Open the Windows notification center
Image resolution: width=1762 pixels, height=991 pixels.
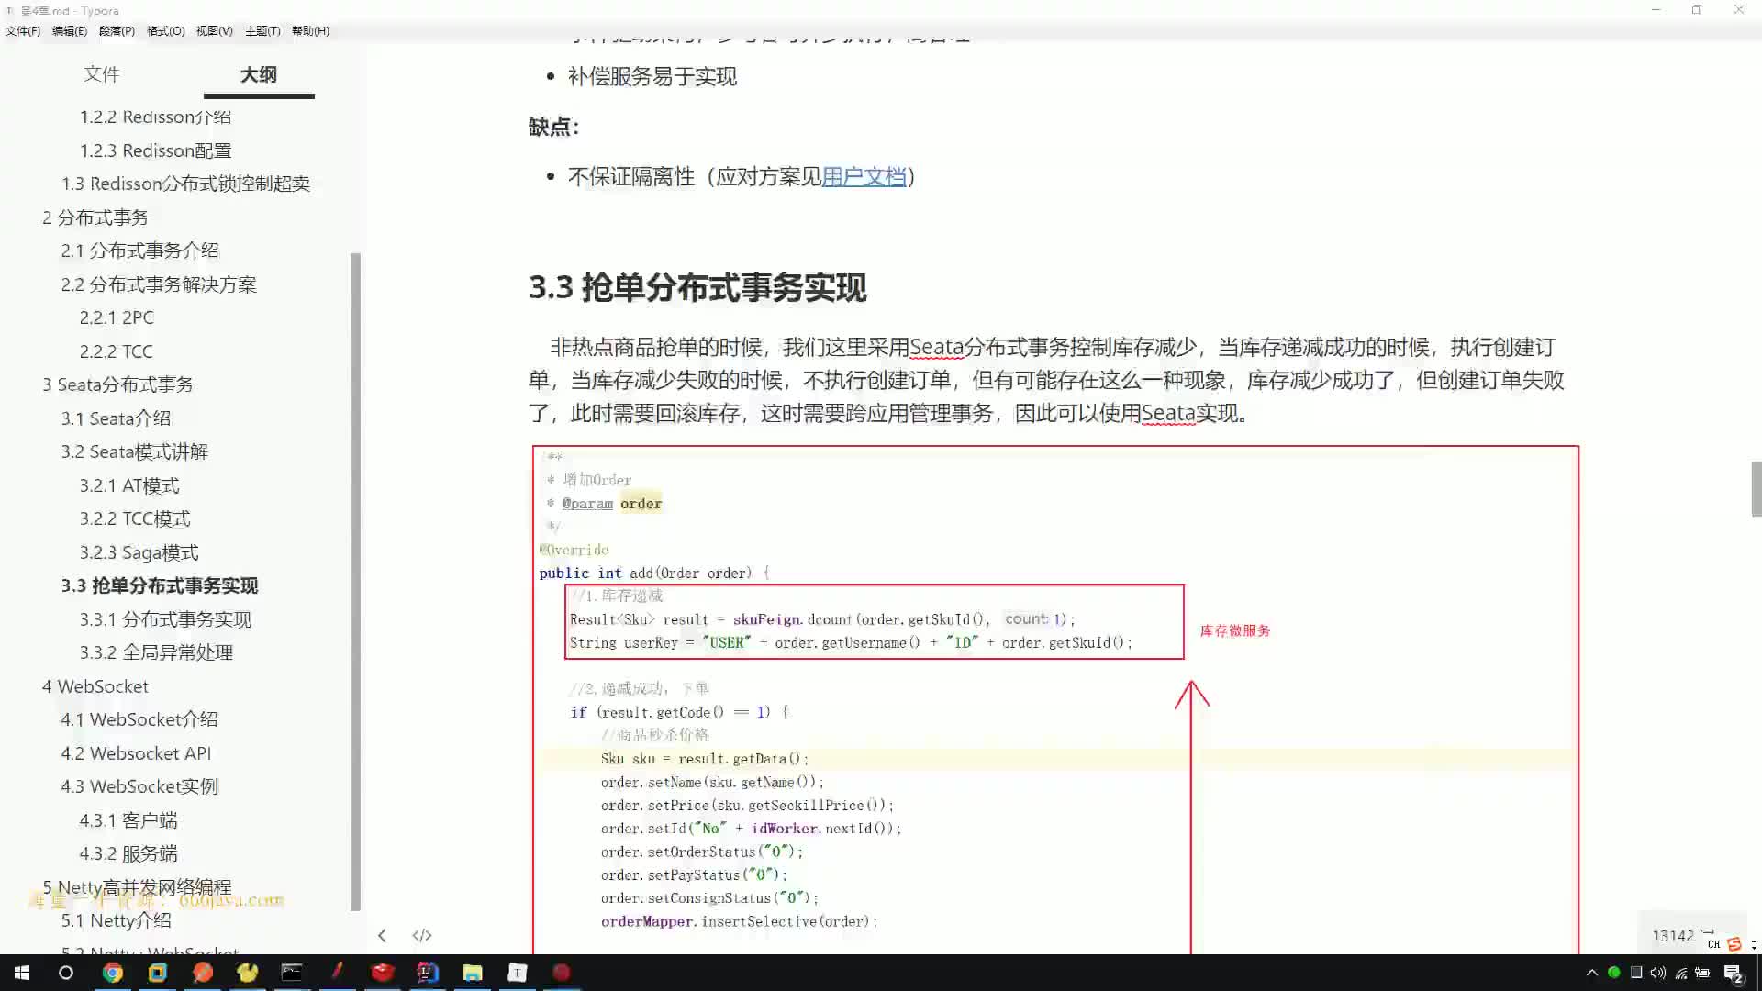click(x=1734, y=974)
